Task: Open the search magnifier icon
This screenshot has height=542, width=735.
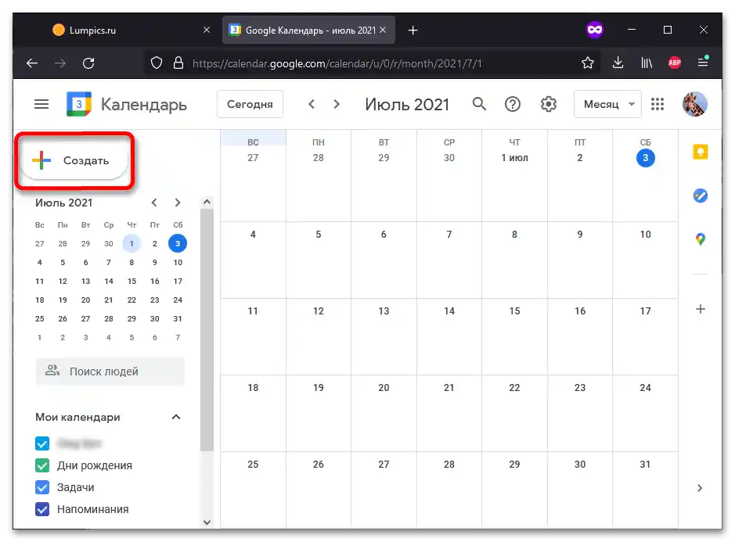Action: (479, 104)
